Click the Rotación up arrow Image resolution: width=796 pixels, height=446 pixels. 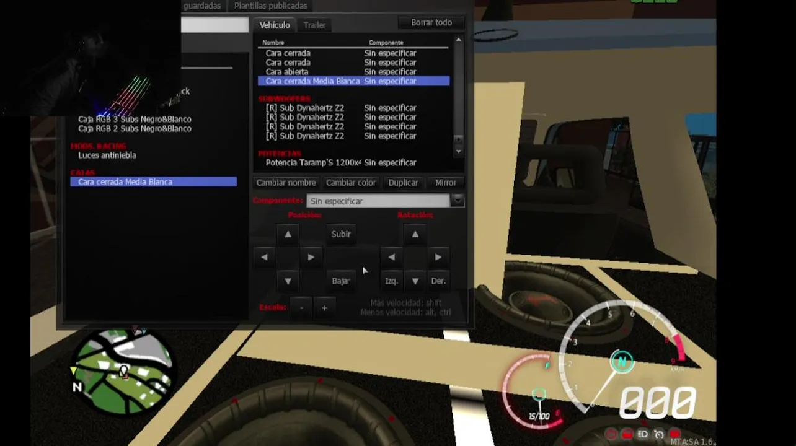(415, 234)
